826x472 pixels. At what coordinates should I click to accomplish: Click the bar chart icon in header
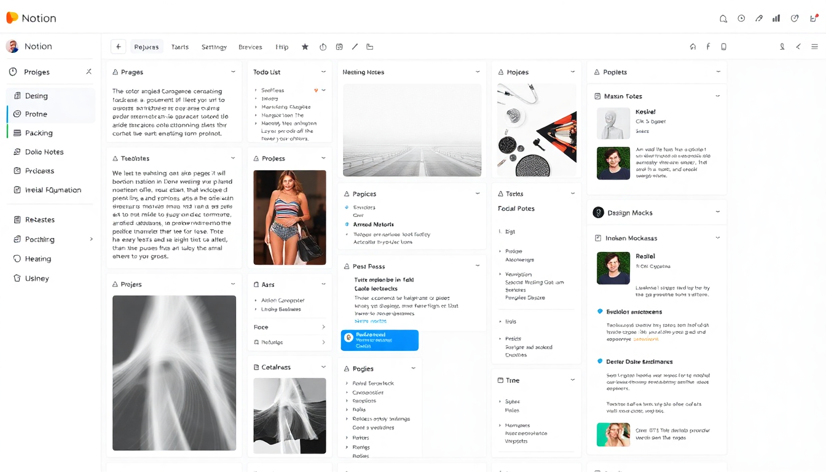[x=776, y=18]
